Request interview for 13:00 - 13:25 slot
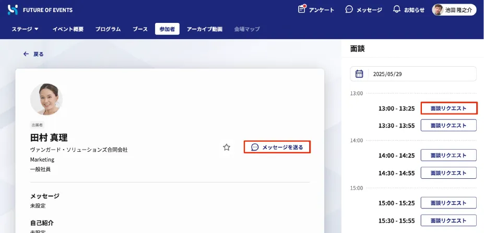 tap(448, 108)
